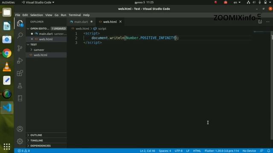Click the No Device status item
The width and height of the screenshot is (273, 153).
point(249,151)
